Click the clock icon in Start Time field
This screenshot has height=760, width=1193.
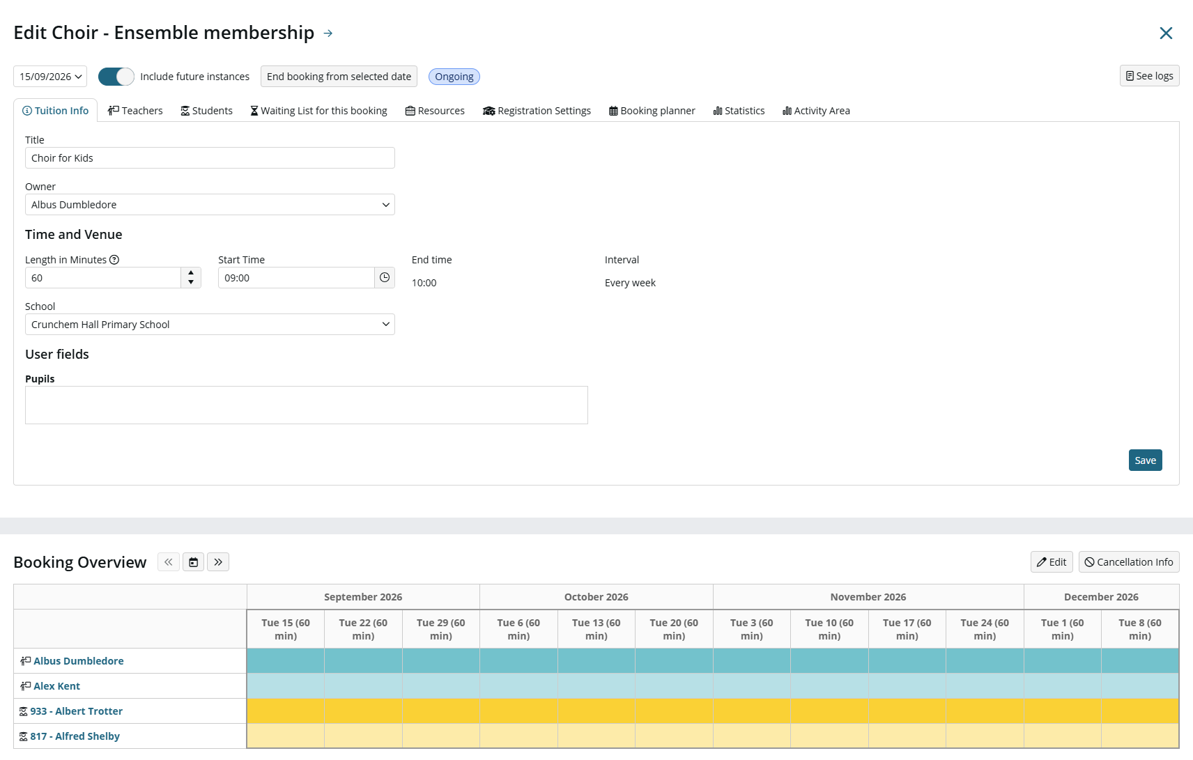[x=385, y=278]
